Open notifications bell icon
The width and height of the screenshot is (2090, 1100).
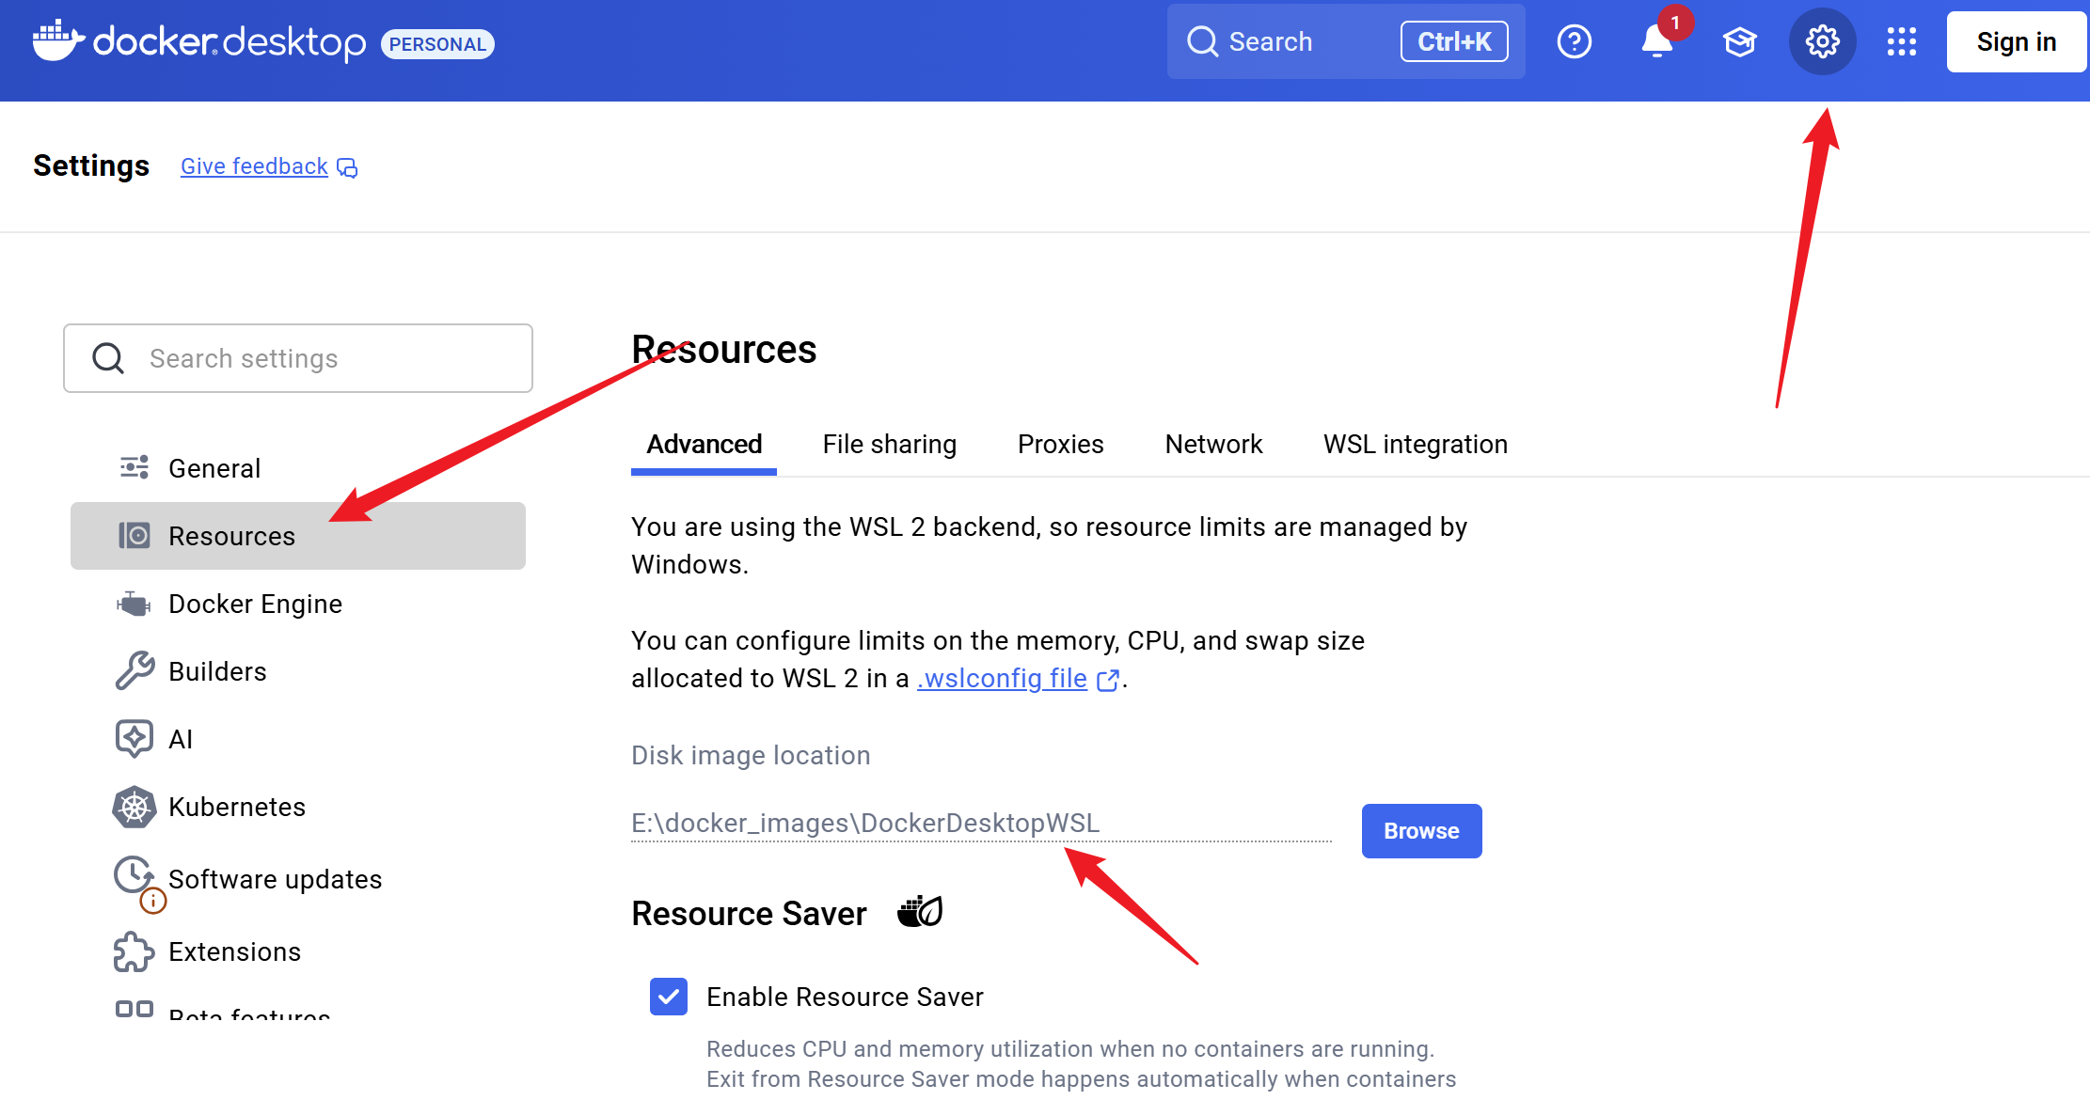[1656, 41]
